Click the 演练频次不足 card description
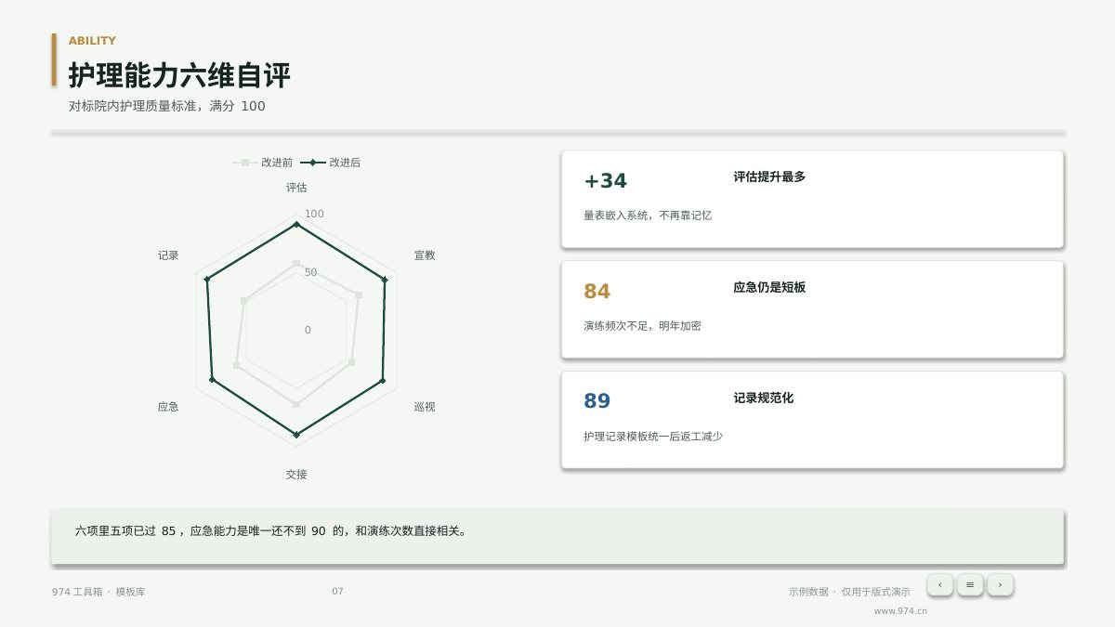 642,326
